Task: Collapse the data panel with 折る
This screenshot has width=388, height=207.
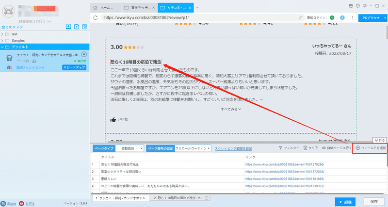Action: [380, 140]
